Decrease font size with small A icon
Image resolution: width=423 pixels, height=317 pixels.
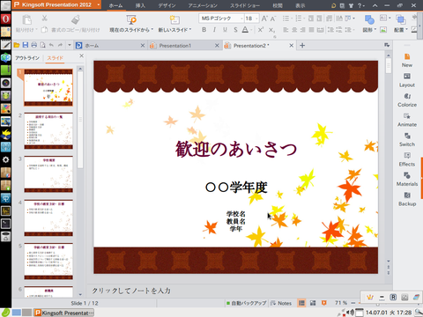tap(273, 18)
